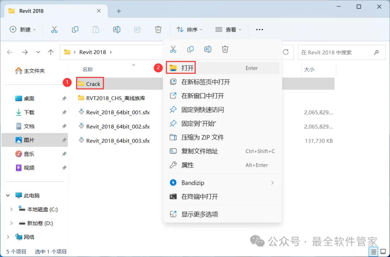Open the 排序 sort dropdown
This screenshot has height=257, width=390.
[190, 30]
